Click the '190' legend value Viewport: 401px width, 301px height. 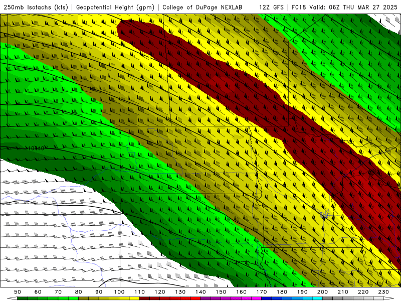coord(302,292)
